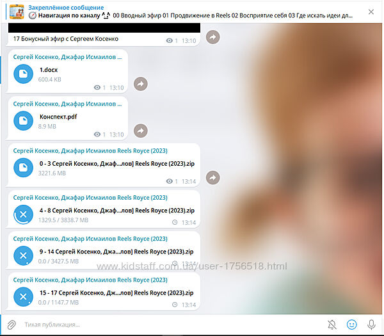
Task: Forward the 17 Бонусный эфир video post
Action: point(212,37)
